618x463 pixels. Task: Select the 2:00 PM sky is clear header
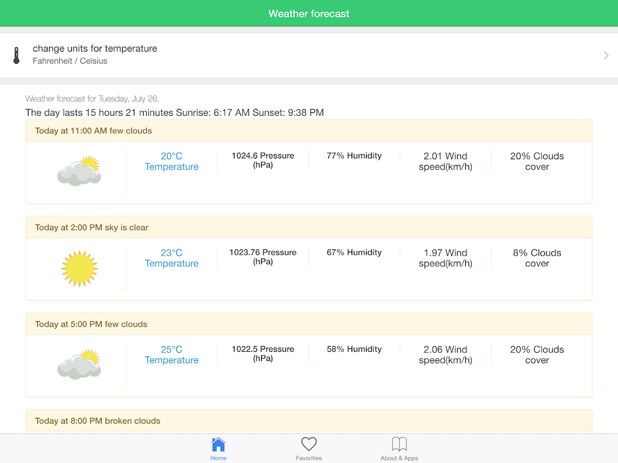[92, 227]
